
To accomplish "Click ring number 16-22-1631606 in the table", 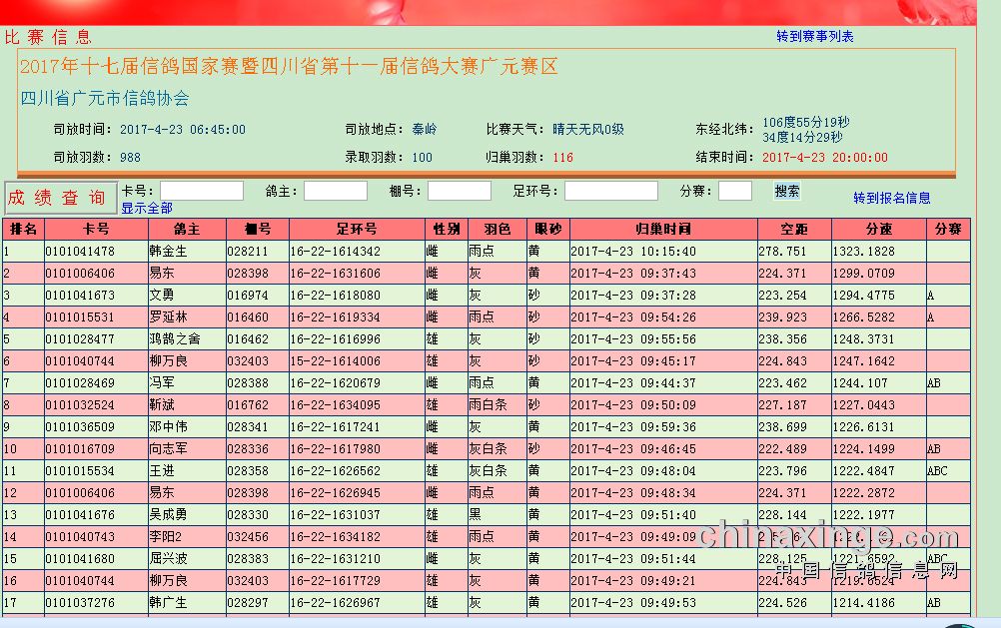I will click(x=336, y=274).
